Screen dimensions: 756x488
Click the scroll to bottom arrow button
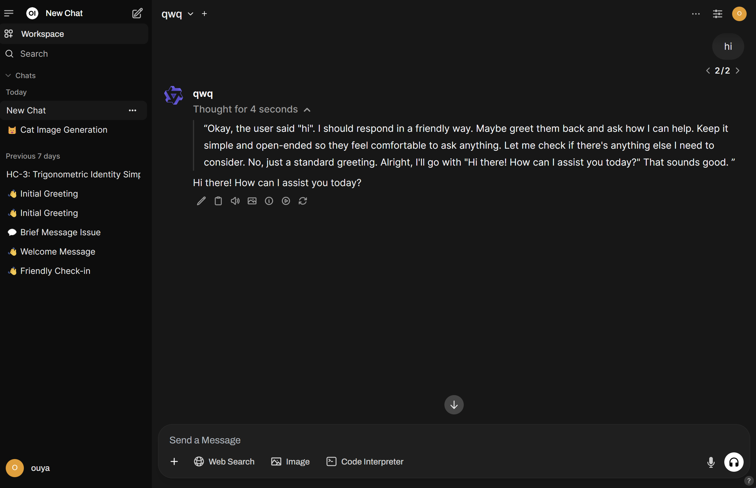pos(454,405)
